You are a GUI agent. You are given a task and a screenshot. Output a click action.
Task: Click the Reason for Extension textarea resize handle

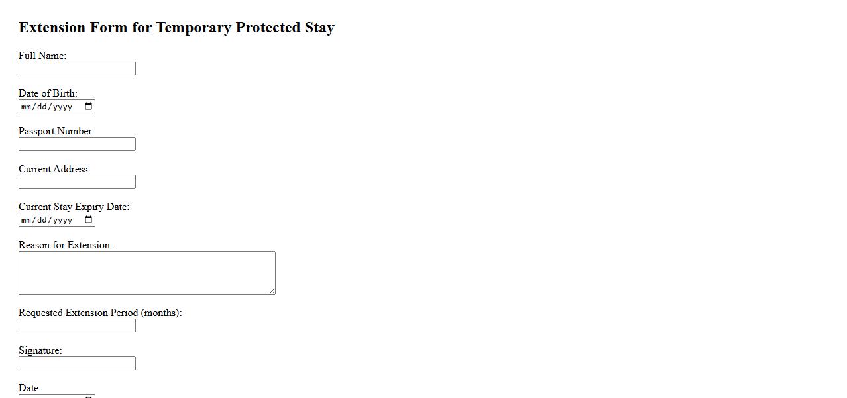point(272,291)
